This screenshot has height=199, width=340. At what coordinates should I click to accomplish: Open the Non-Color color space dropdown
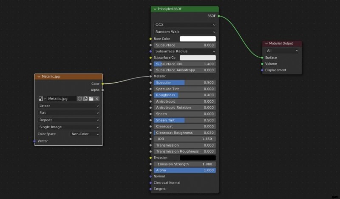[x=85, y=134]
